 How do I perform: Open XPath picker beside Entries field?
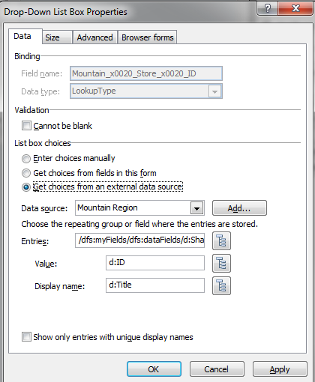click(x=221, y=241)
